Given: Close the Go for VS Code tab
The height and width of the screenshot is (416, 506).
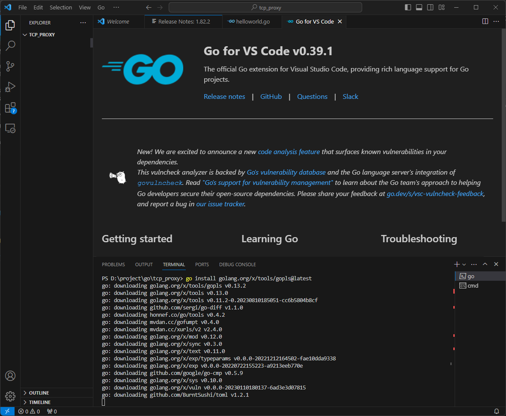Looking at the screenshot, I should coord(340,22).
